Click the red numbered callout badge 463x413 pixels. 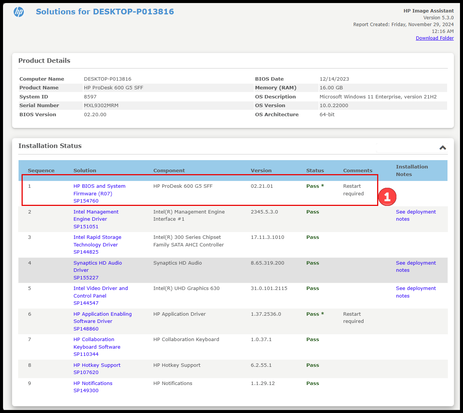point(387,197)
